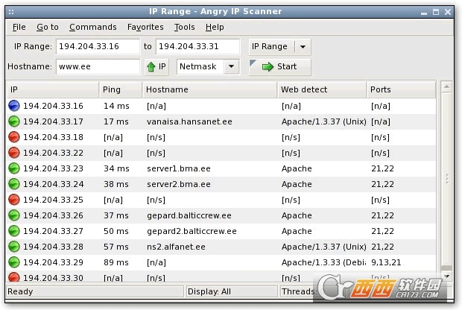Maximize the Angry IP Scanner window
Viewport: 462px width, 310px height.
coord(436,12)
